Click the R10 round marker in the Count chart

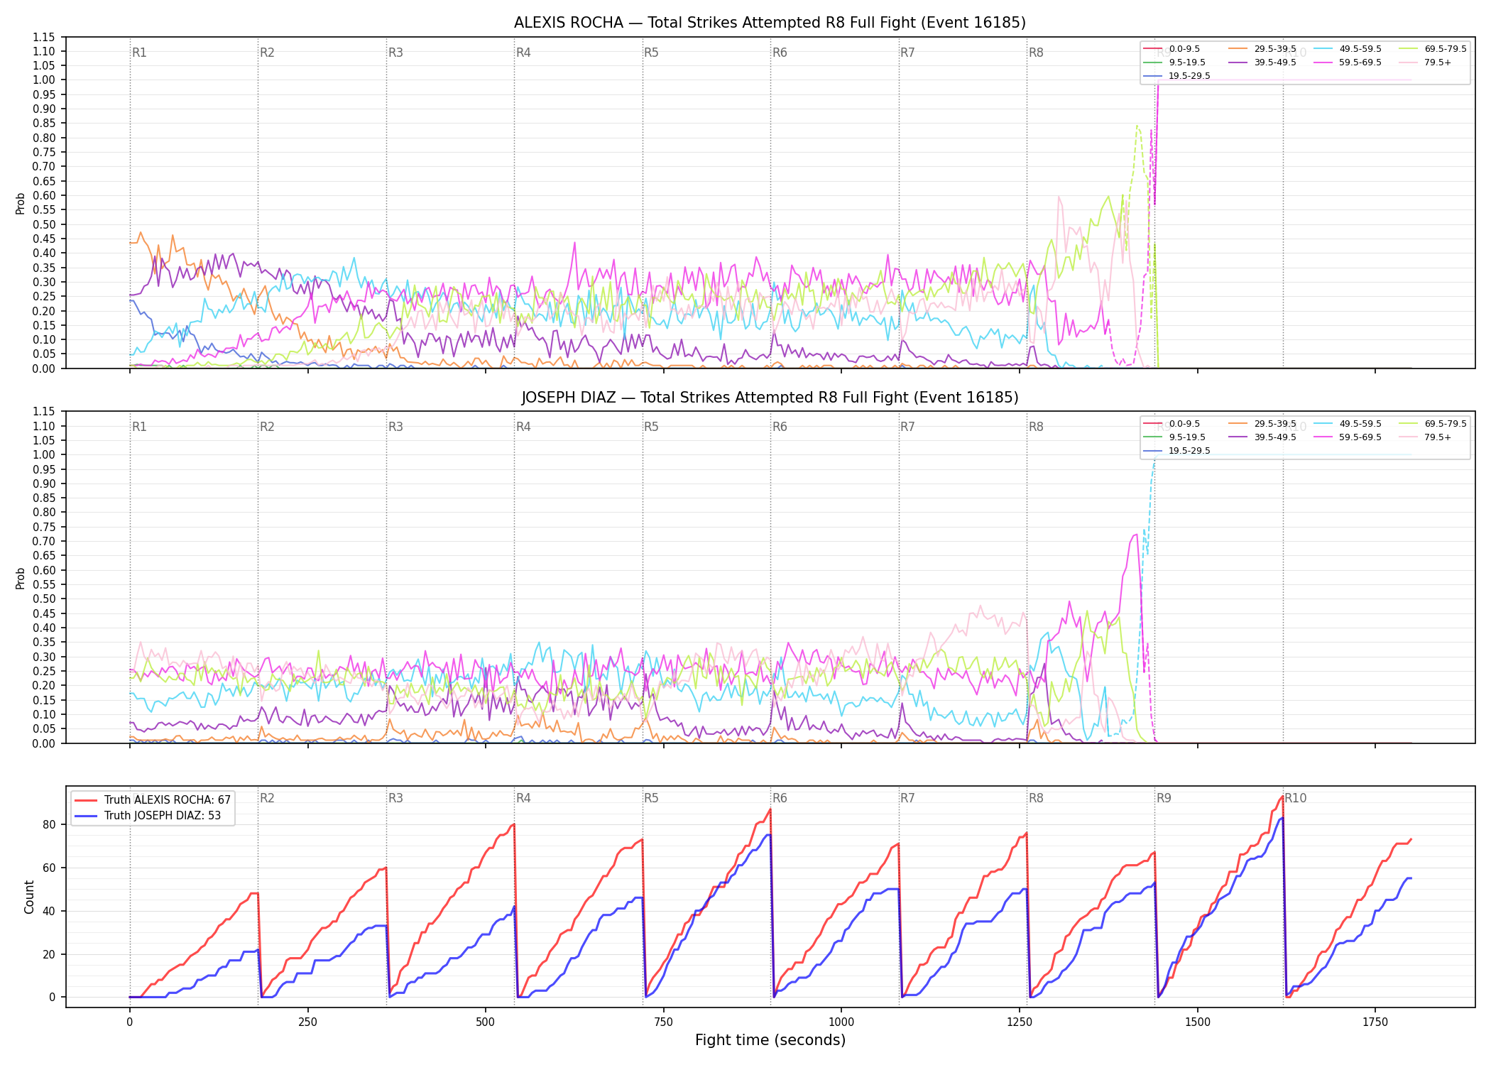point(1295,798)
